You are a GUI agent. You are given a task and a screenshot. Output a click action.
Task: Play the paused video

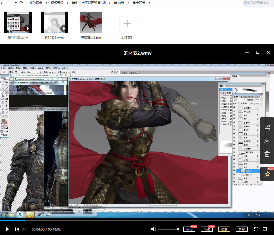pos(7,229)
